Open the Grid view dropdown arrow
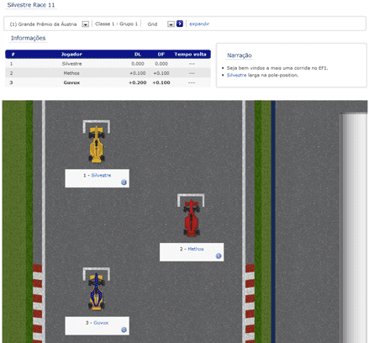 [171, 24]
